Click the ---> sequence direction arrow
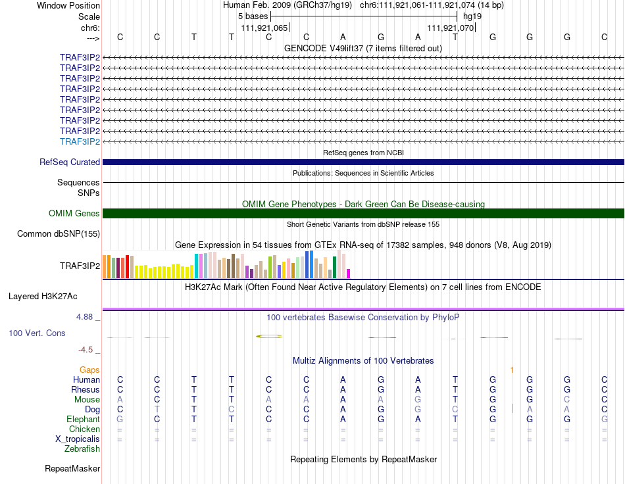The width and height of the screenshot is (625, 484). pyautogui.click(x=93, y=38)
